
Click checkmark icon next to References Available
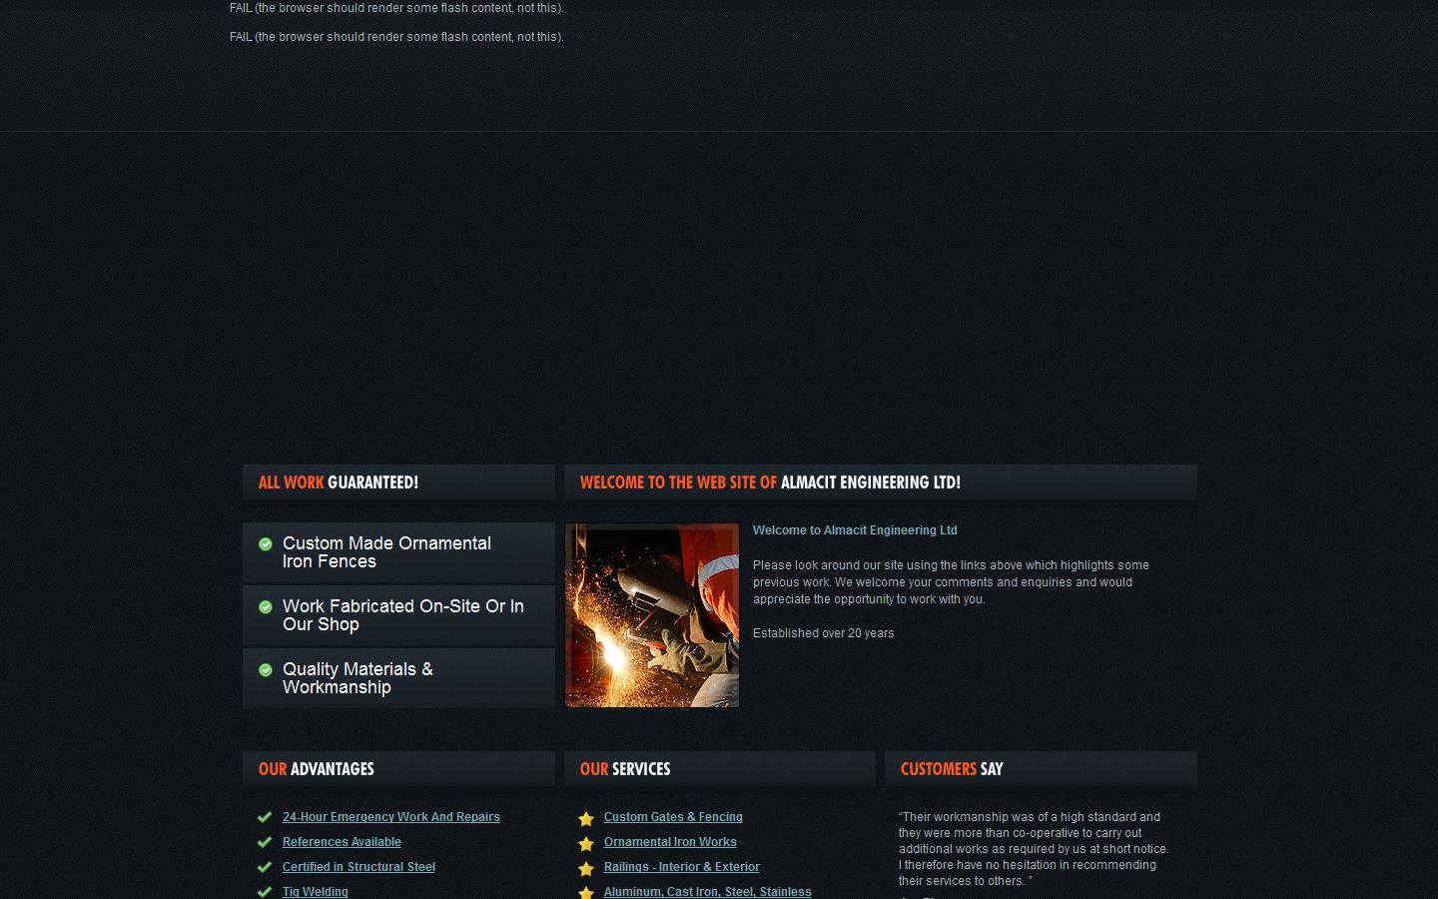[x=265, y=842]
